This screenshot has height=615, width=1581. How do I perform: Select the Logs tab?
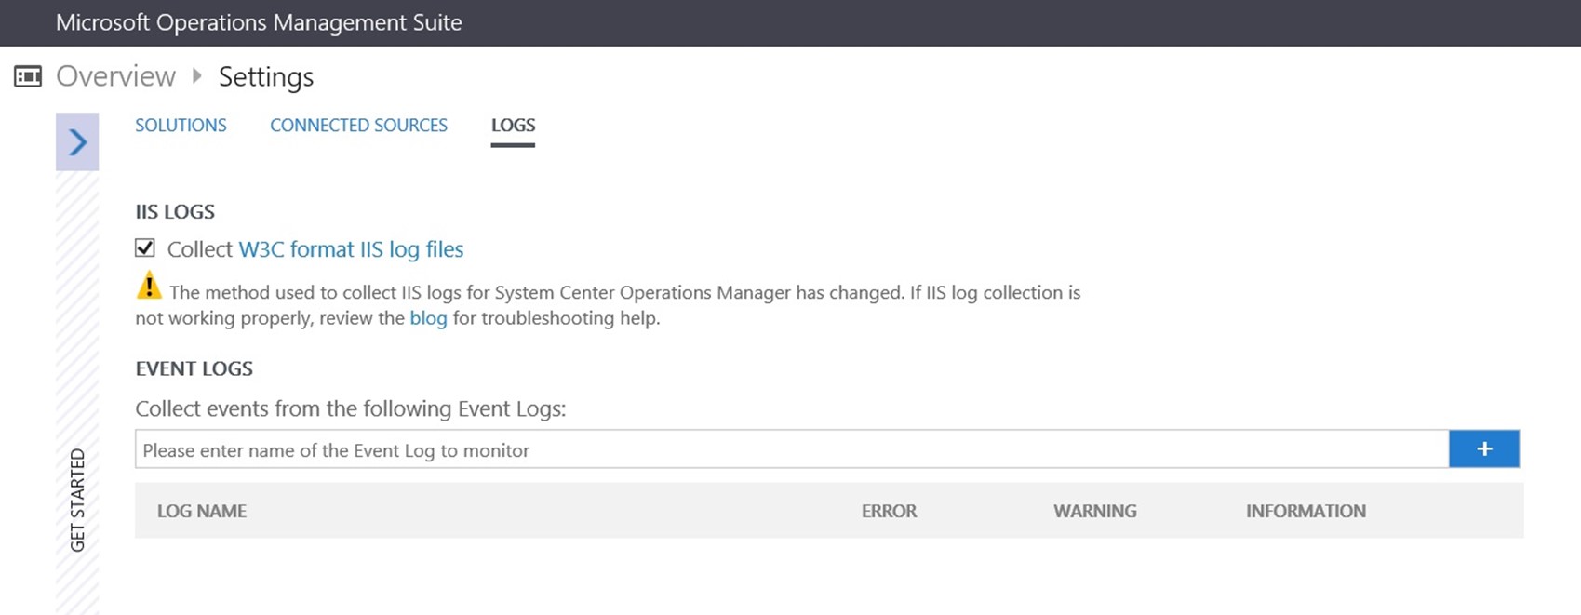[x=513, y=126]
